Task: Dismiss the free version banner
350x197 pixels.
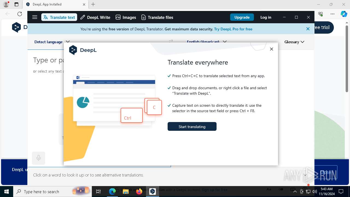Action: (x=308, y=29)
